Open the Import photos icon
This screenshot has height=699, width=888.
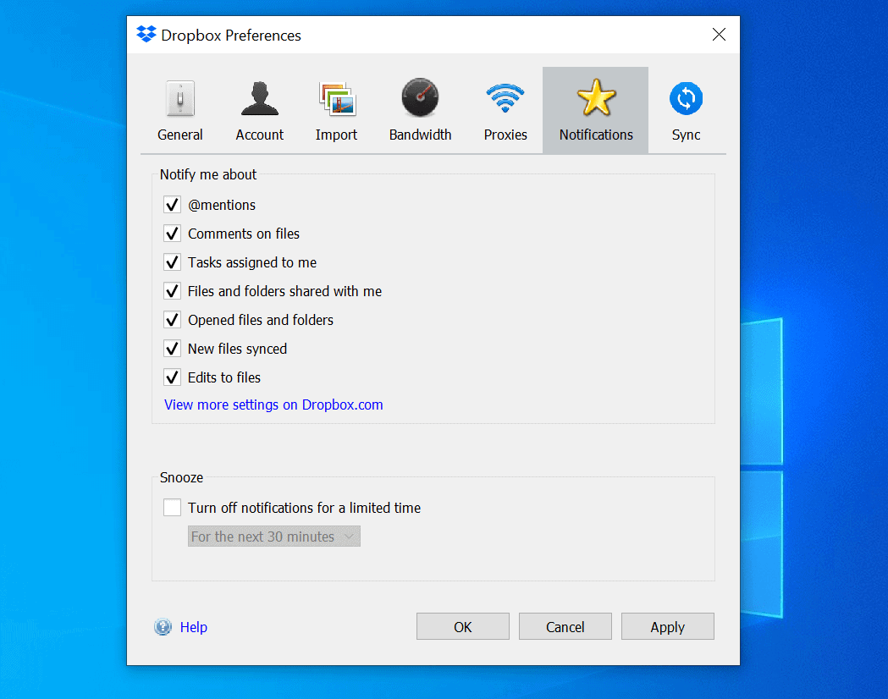(x=337, y=98)
